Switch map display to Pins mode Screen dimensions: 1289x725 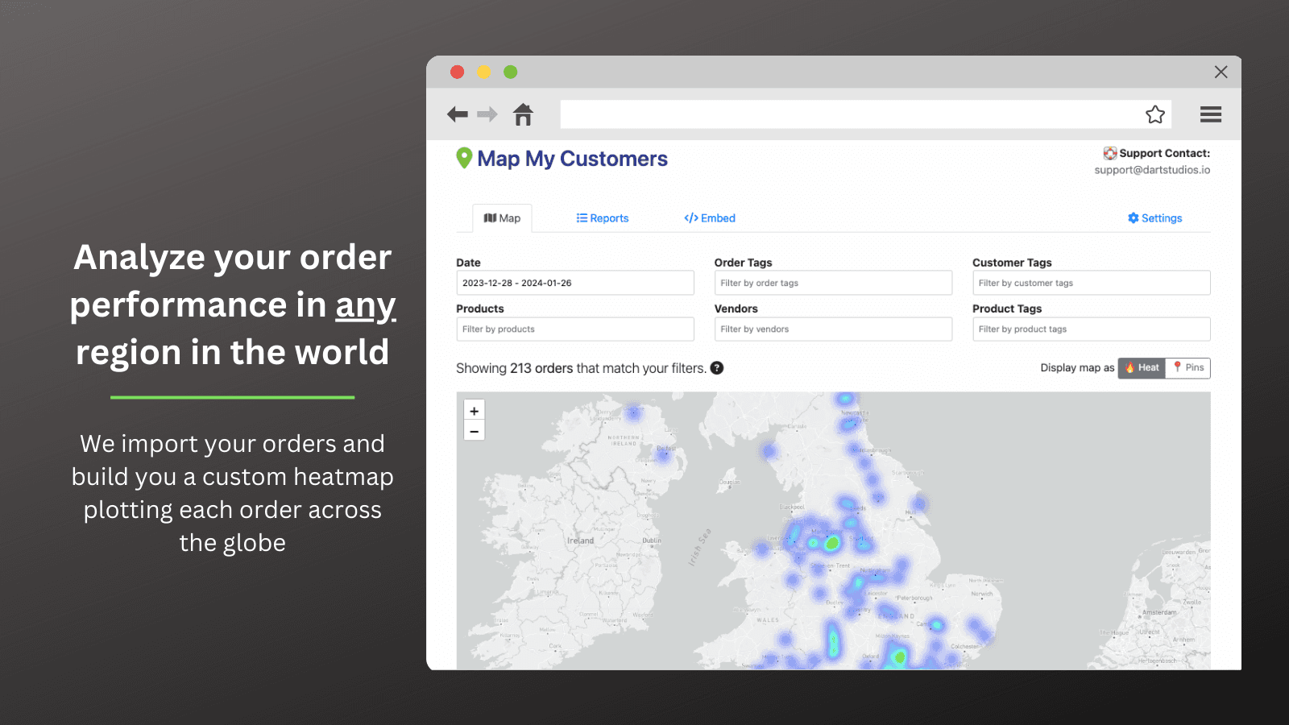click(1187, 368)
